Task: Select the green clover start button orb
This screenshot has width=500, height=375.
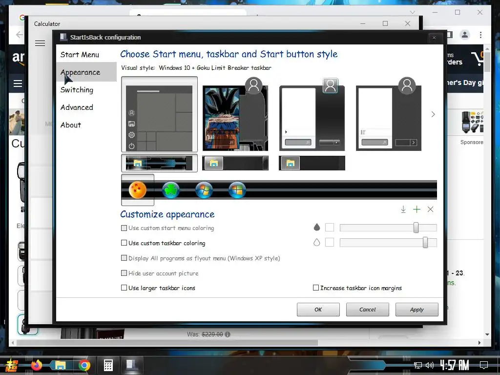Action: coord(171,190)
